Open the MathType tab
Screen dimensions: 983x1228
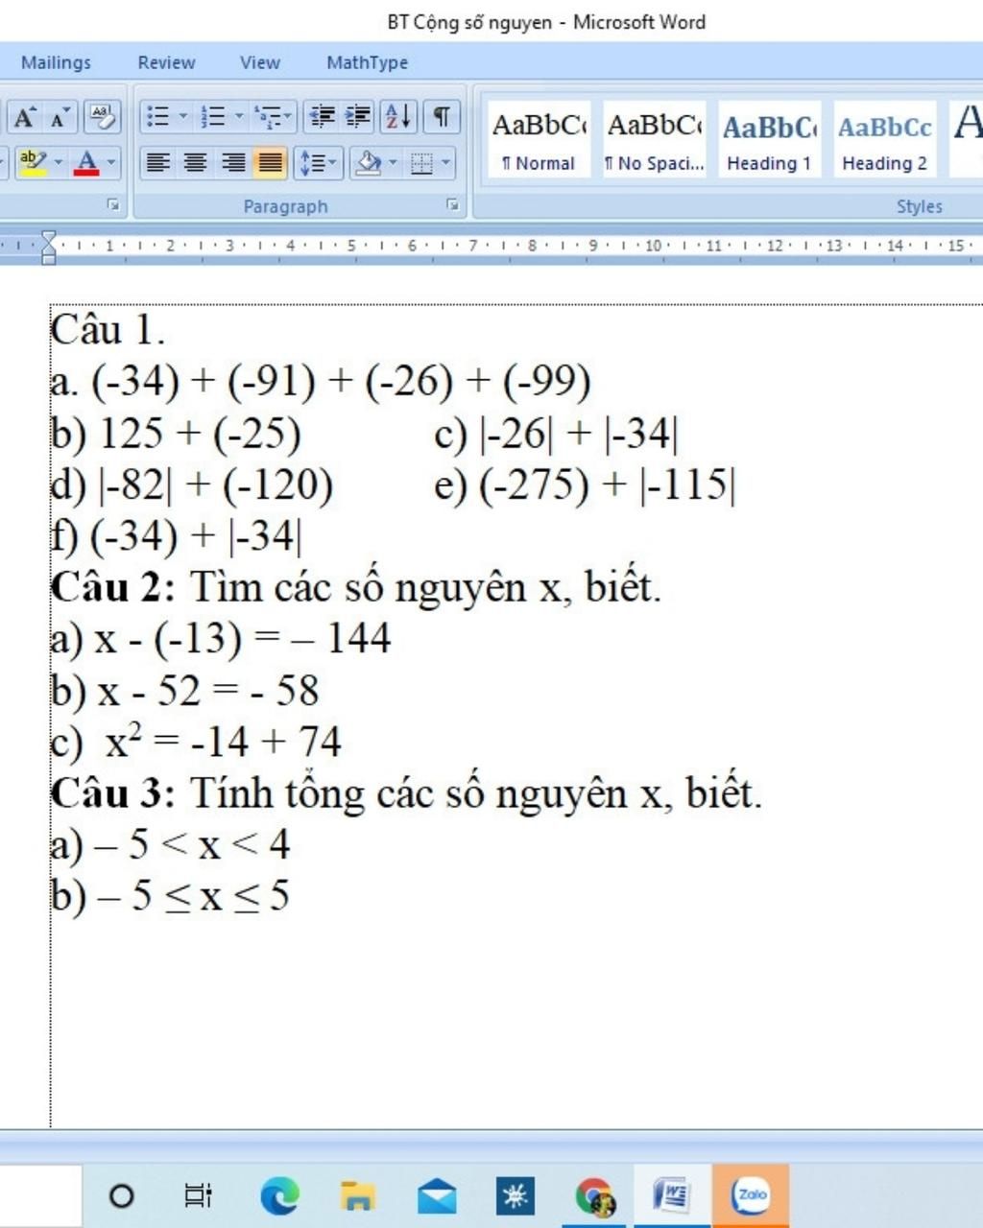[x=367, y=62]
